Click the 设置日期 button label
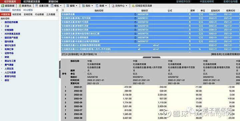 [44, 6]
